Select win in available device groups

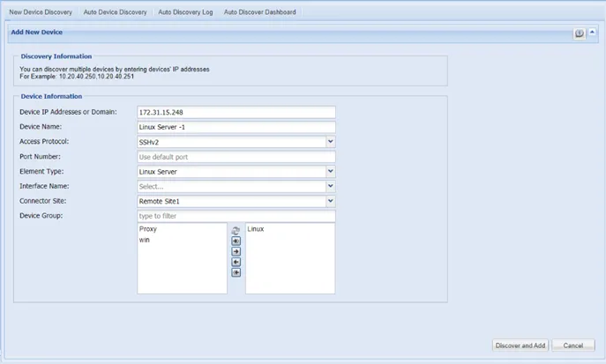144,240
